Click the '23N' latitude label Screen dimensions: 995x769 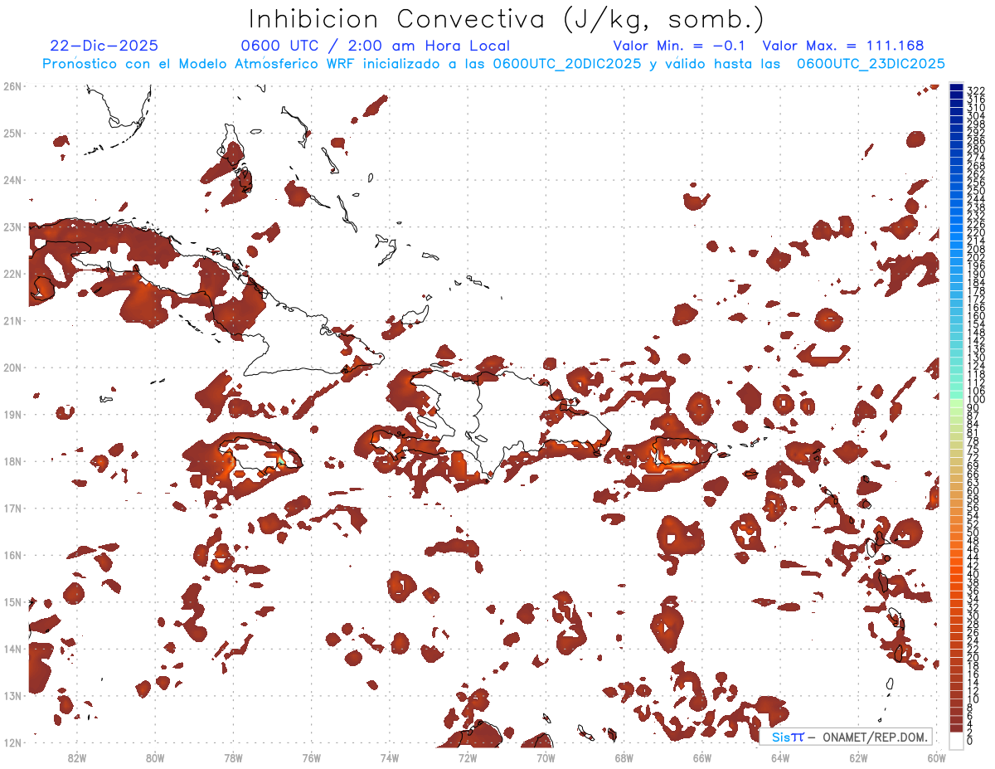pos(12,226)
